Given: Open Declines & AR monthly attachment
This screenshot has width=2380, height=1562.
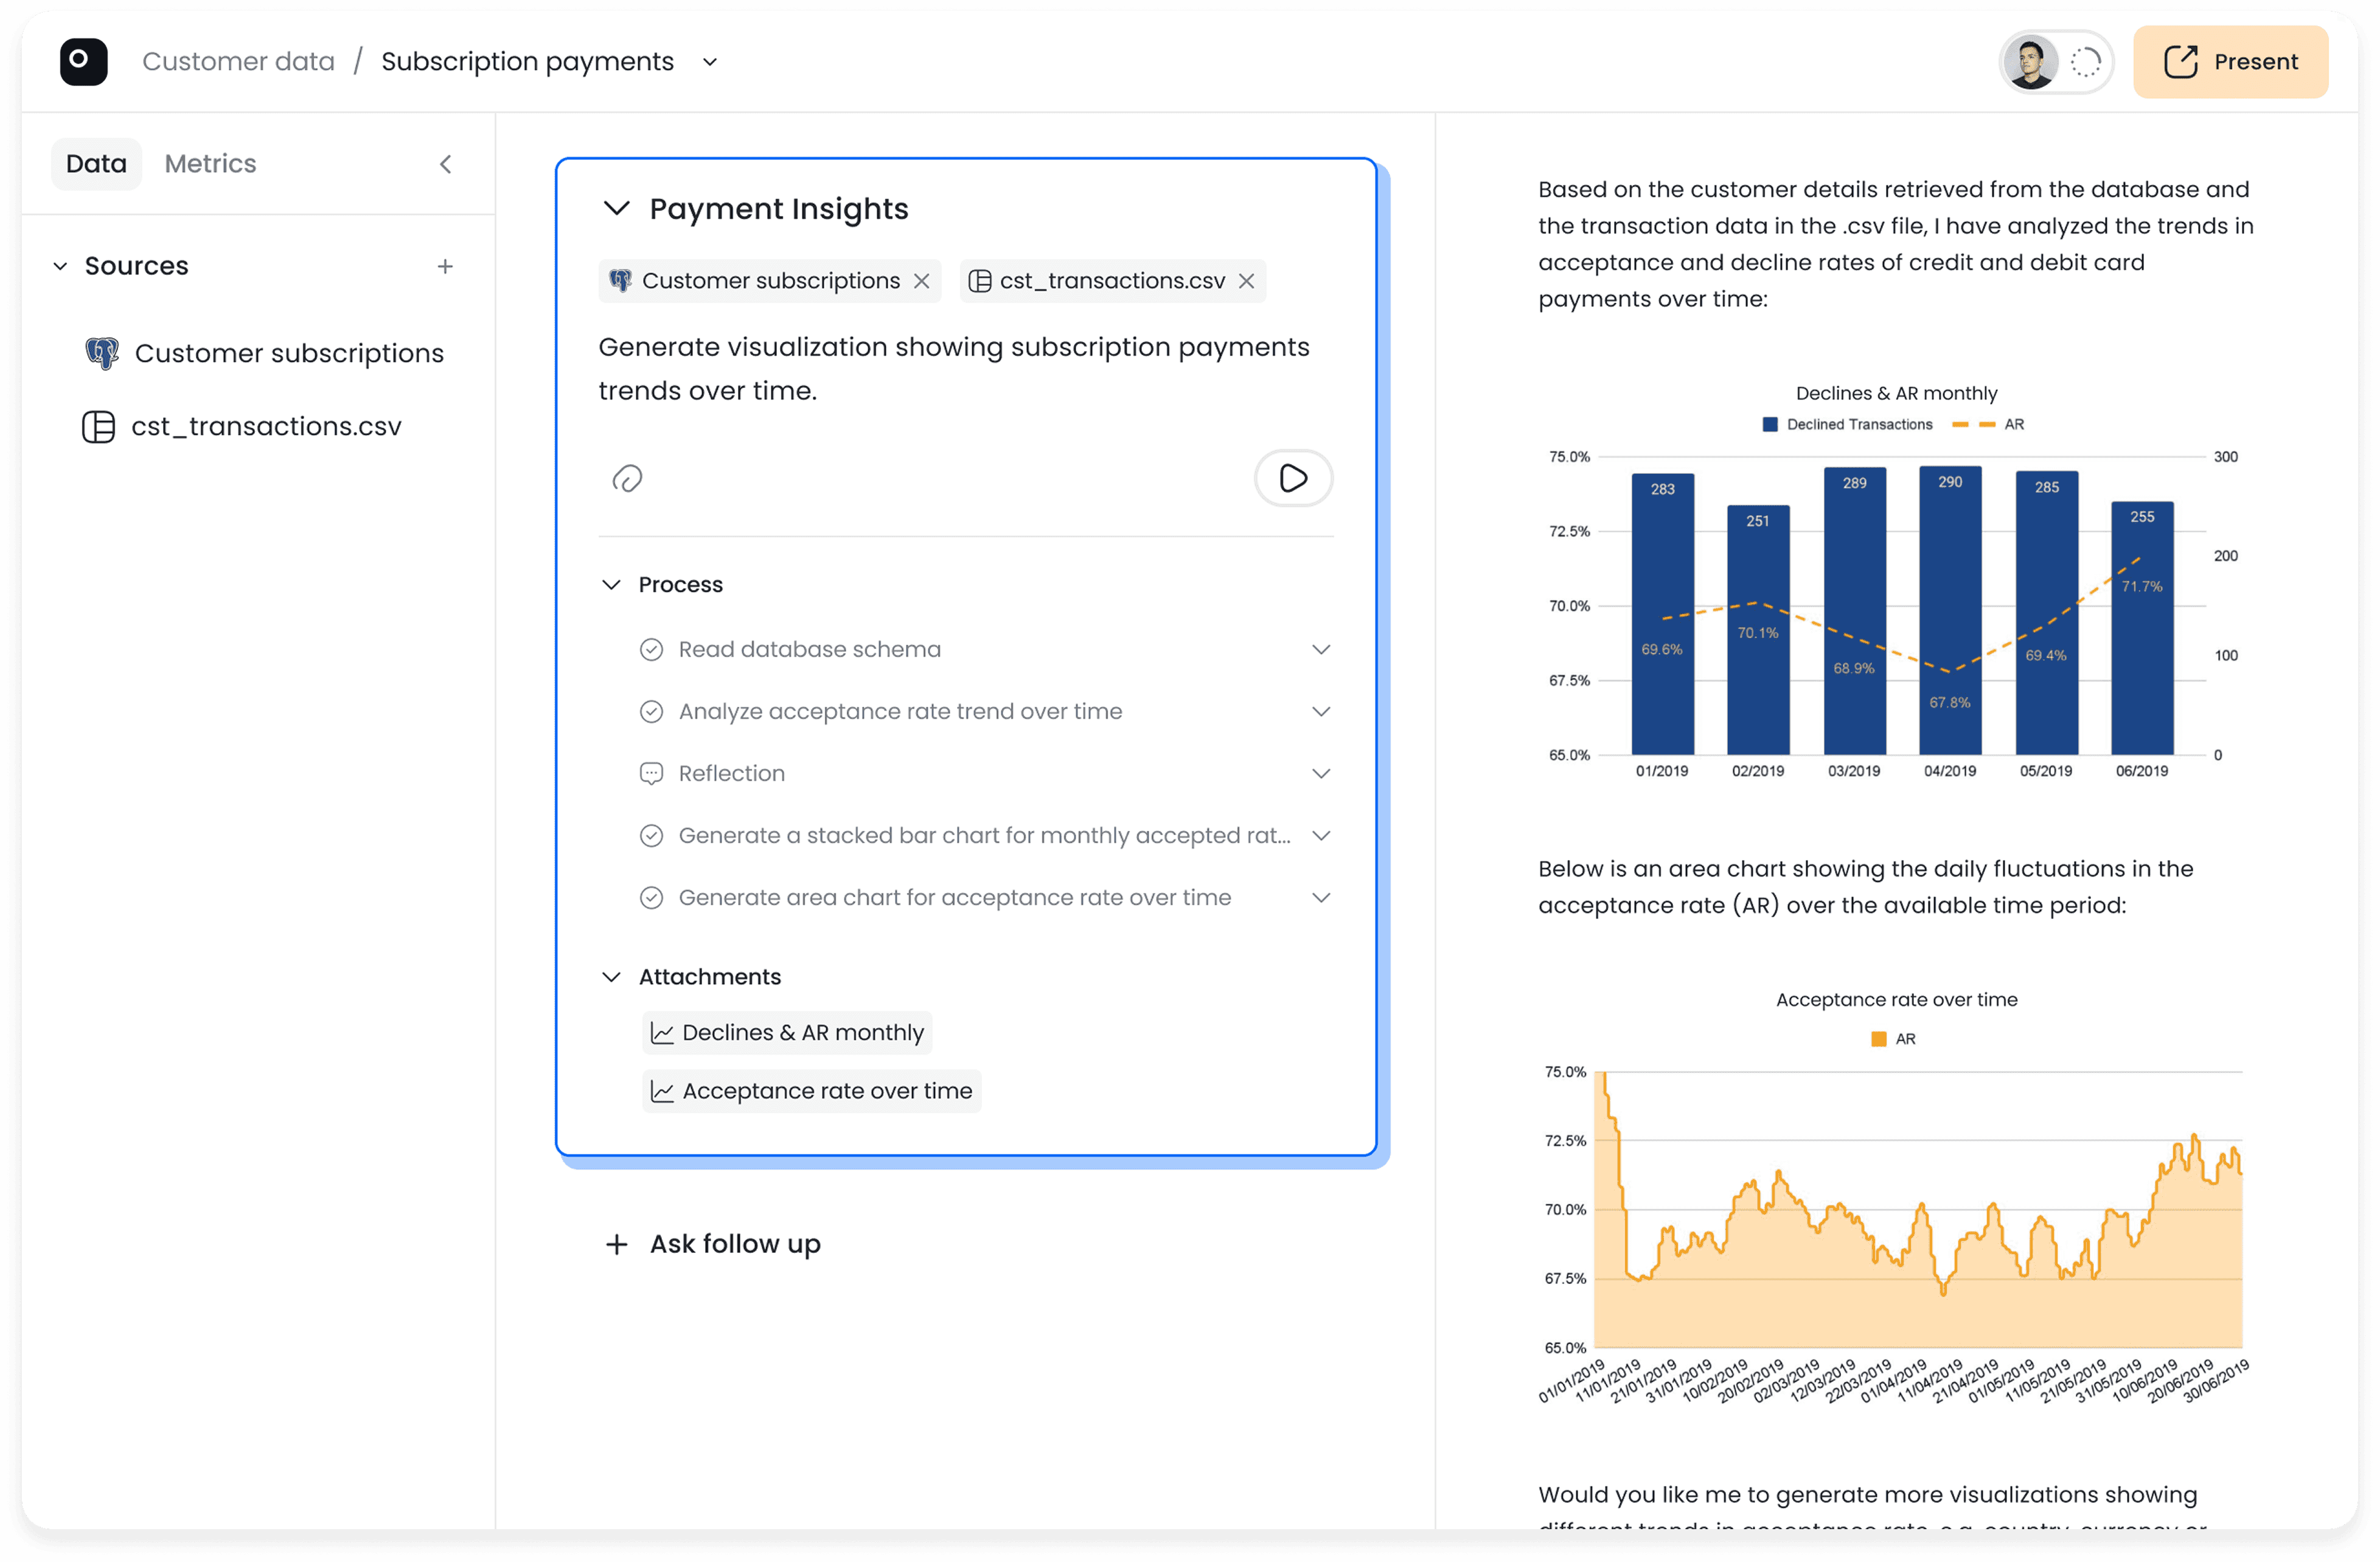Looking at the screenshot, I should pos(787,1033).
